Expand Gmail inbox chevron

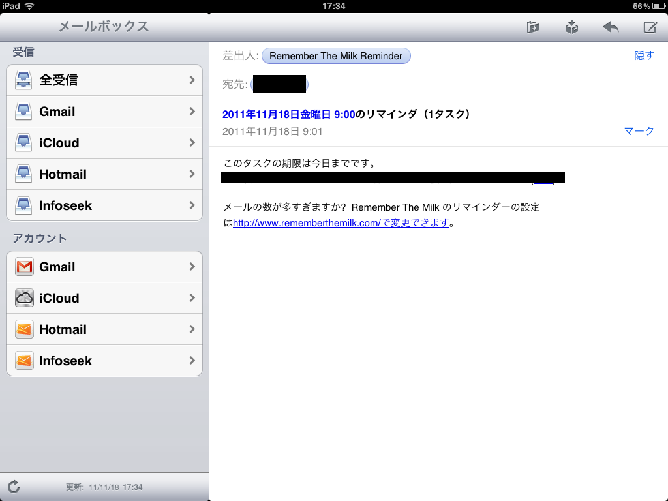point(192,111)
